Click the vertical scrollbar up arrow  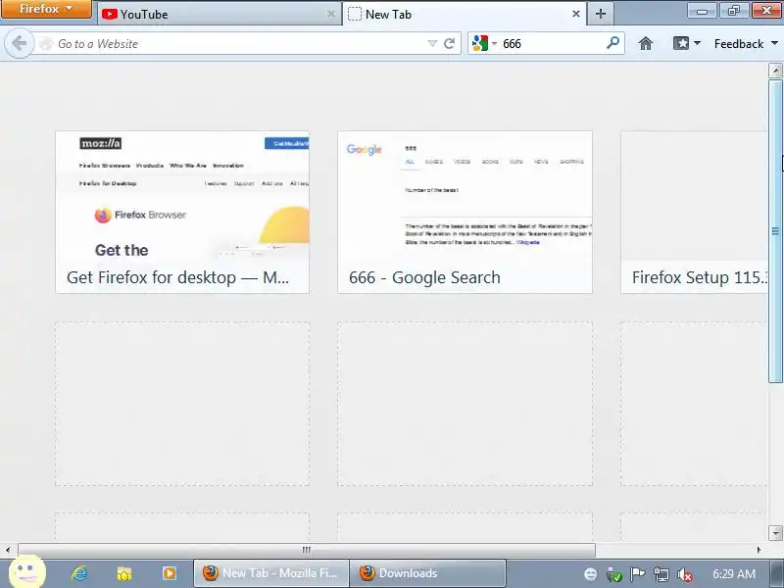[x=775, y=71]
